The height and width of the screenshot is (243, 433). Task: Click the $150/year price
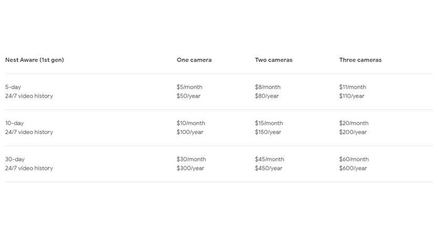(x=268, y=132)
